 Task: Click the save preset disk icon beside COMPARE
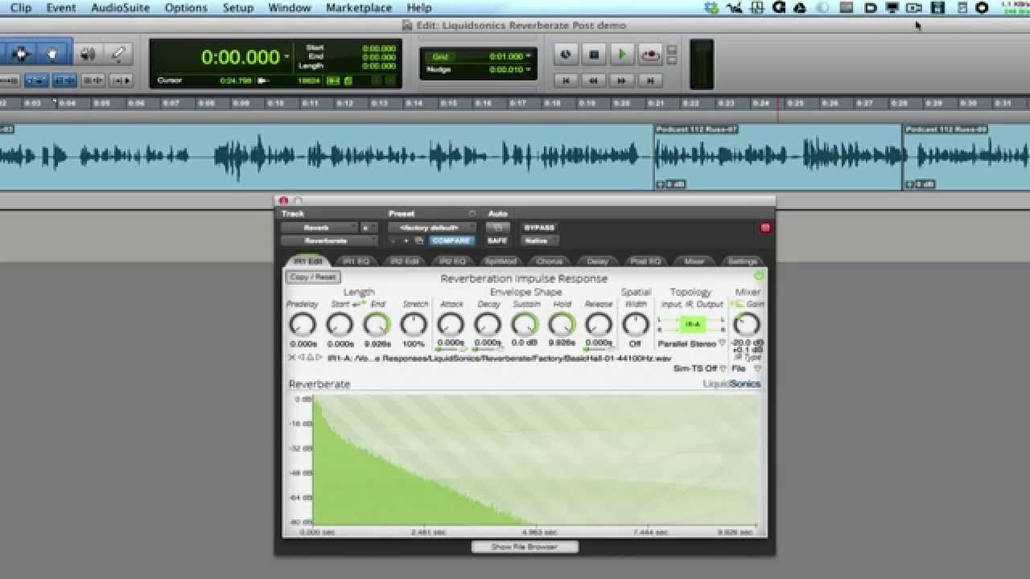pos(419,240)
